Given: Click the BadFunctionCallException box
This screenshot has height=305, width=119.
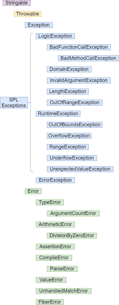Looking at the screenshot, I should tap(79, 47).
